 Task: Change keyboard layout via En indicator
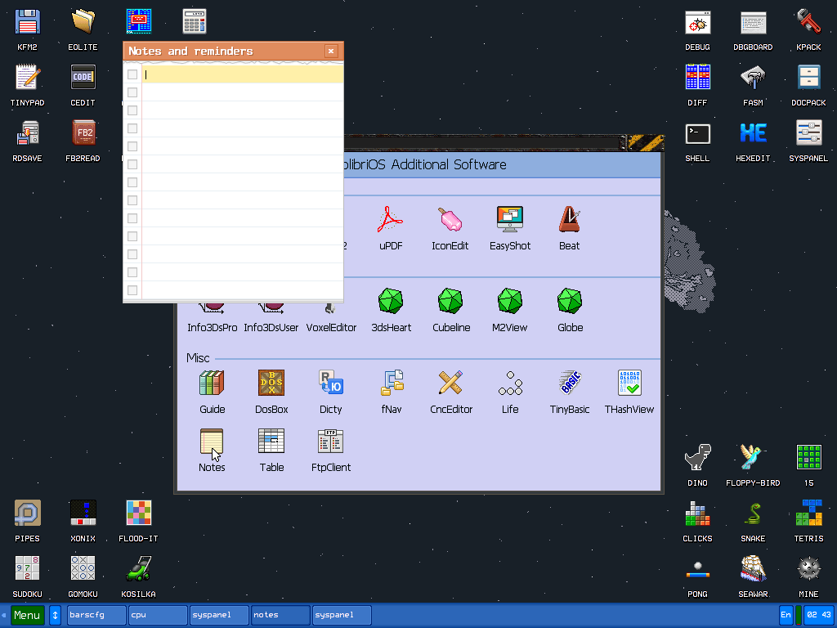(x=786, y=615)
